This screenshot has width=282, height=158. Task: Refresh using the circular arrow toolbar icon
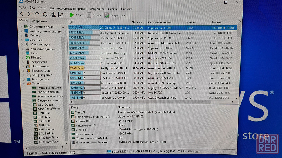coord(45,14)
